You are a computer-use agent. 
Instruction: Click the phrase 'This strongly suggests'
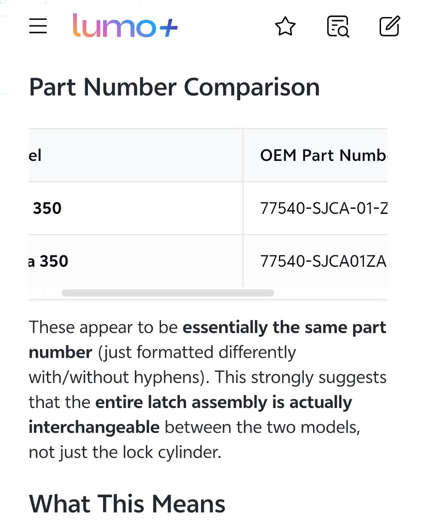tap(301, 378)
